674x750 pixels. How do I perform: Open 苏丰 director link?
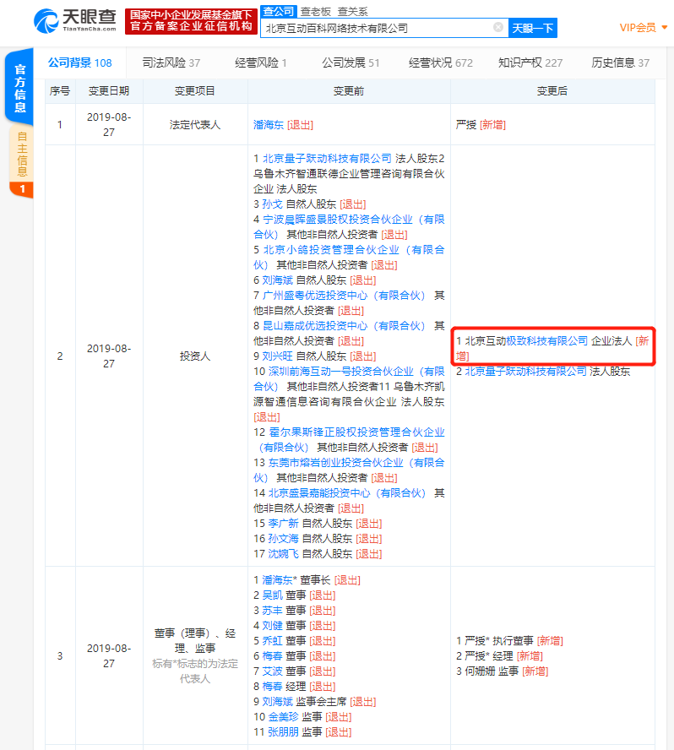[272, 611]
